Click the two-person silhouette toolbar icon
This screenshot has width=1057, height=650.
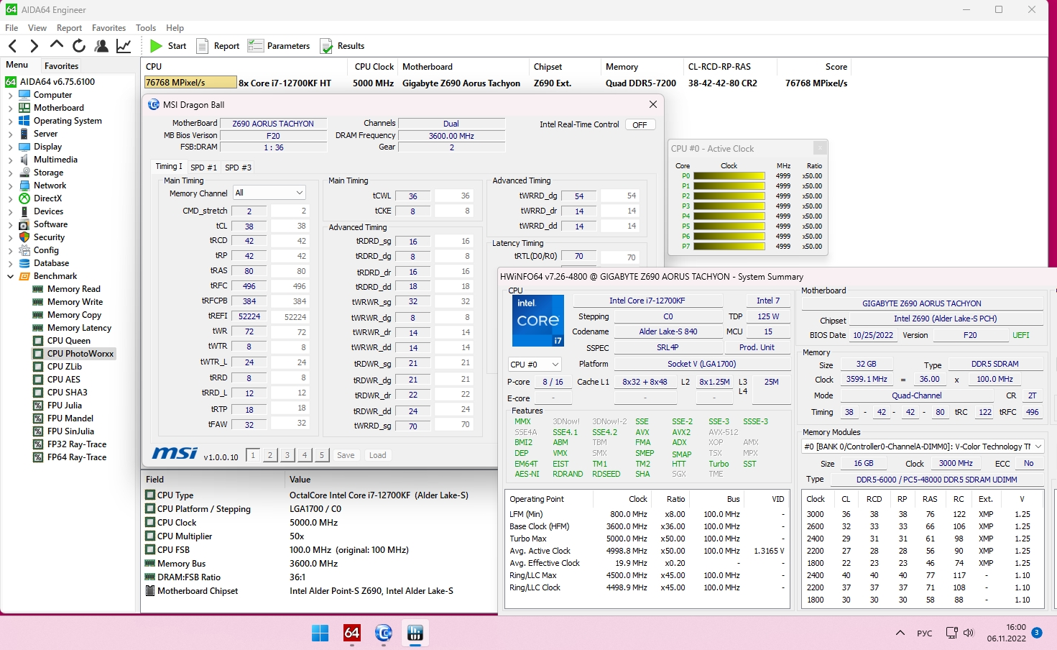tap(101, 46)
